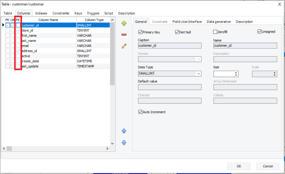This screenshot has width=285, height=174.
Task: Select the Data generation tab
Action: (x=219, y=22)
